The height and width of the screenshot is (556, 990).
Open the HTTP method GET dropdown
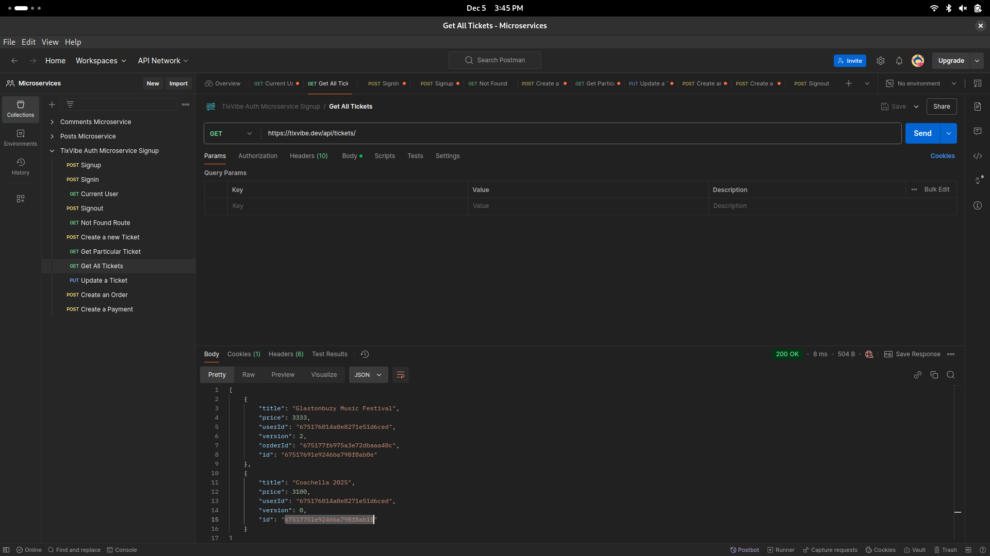(232, 133)
